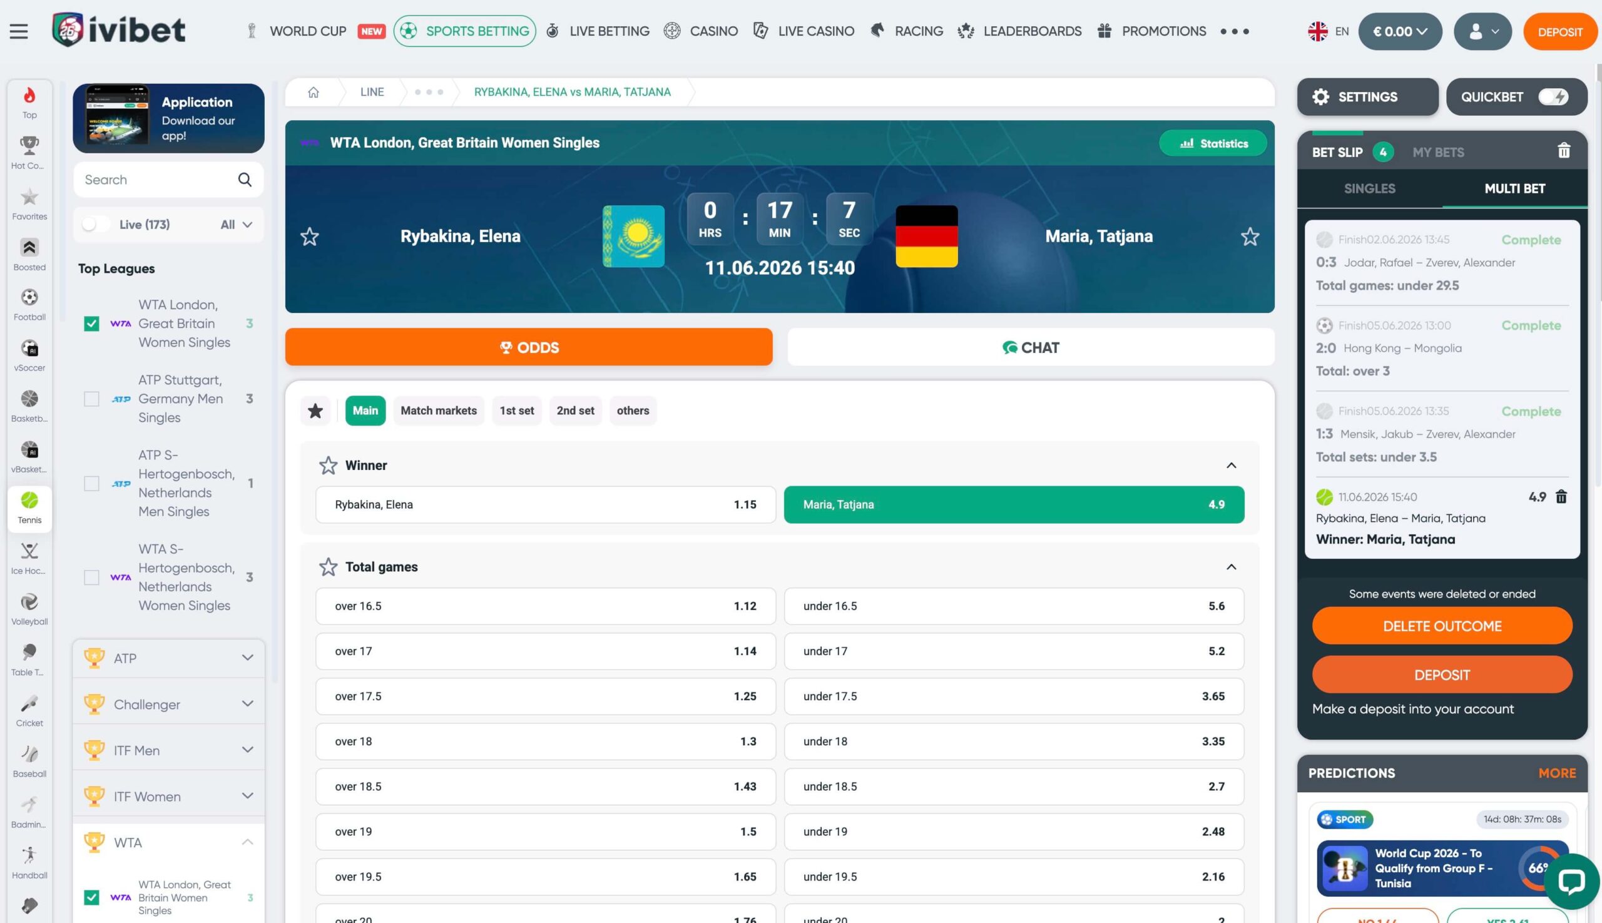
Task: Open the others markets tab
Action: click(x=633, y=411)
